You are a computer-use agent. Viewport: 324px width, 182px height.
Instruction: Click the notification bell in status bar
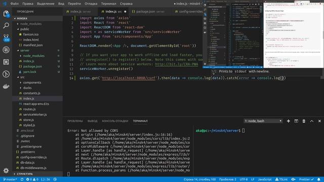coord(319,179)
